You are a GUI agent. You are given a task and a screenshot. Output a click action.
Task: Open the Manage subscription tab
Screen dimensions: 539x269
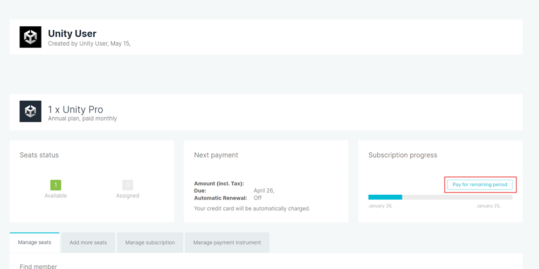click(x=150, y=243)
